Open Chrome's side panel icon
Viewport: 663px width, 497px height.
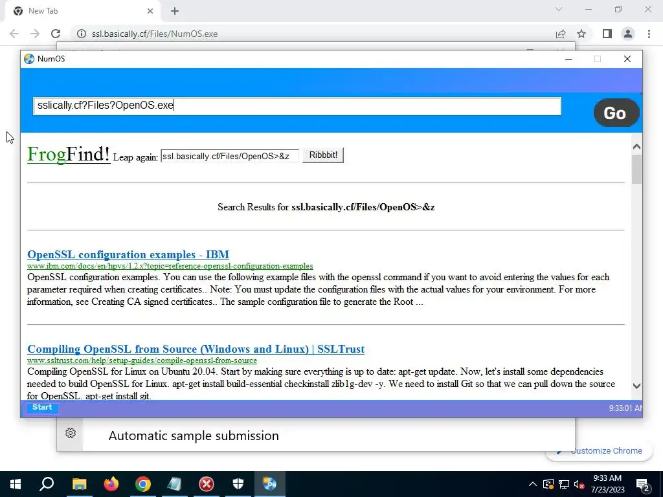pos(607,34)
